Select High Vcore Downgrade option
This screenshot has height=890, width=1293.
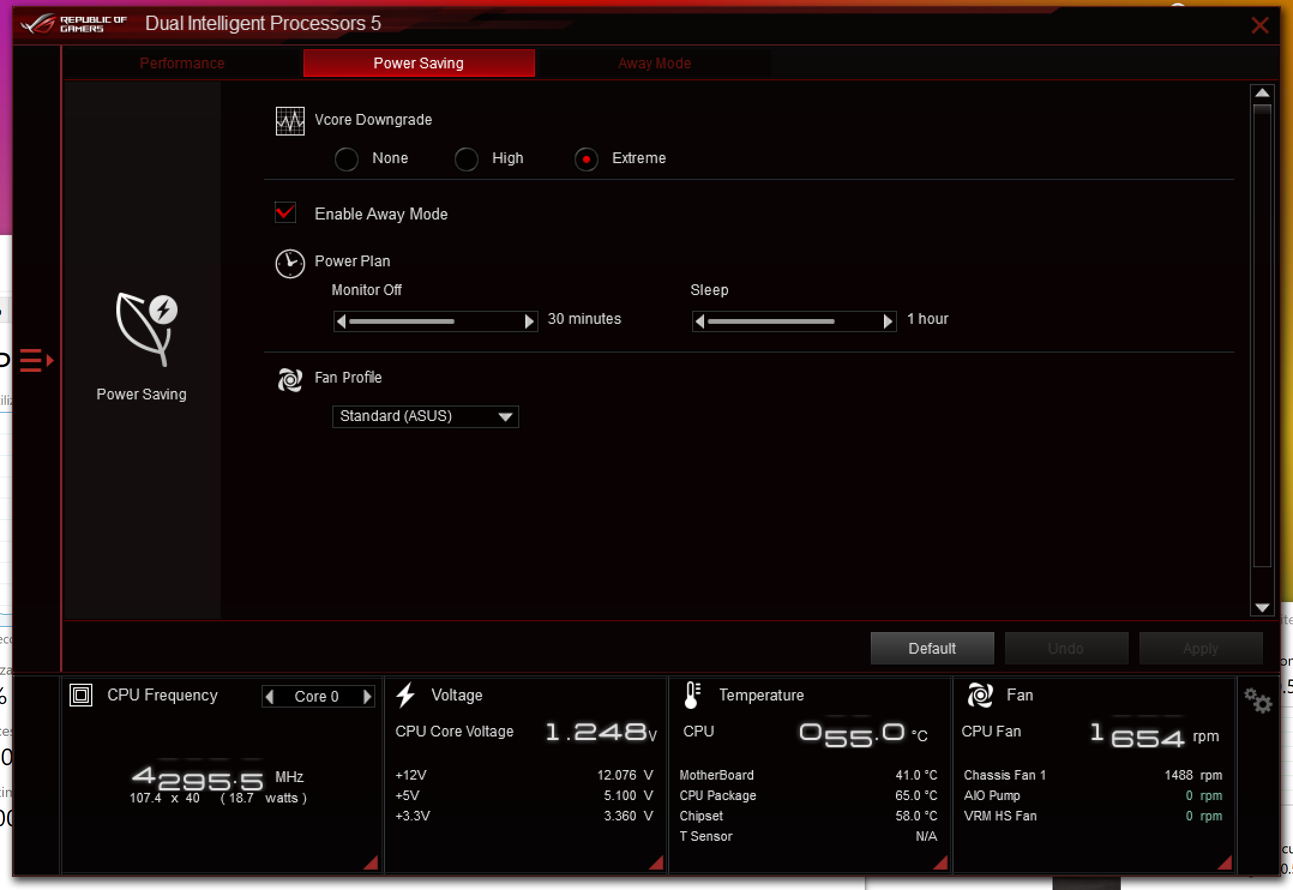[467, 160]
